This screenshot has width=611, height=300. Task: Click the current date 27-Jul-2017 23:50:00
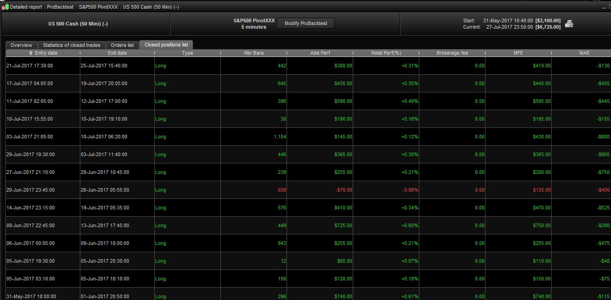(x=509, y=27)
